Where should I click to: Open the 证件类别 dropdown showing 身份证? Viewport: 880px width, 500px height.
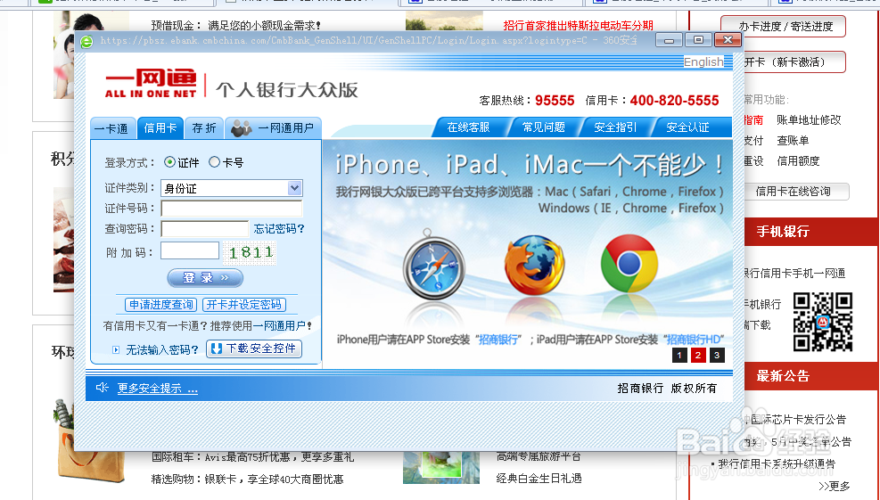231,188
